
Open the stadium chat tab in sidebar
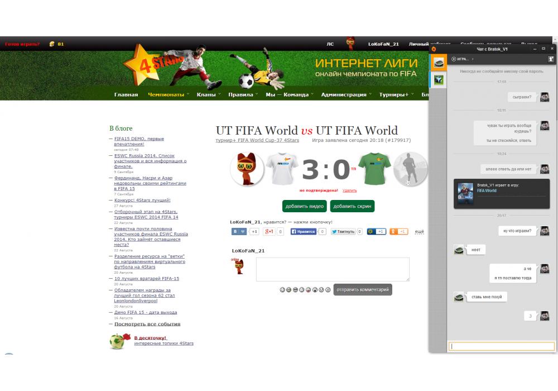pos(439,62)
